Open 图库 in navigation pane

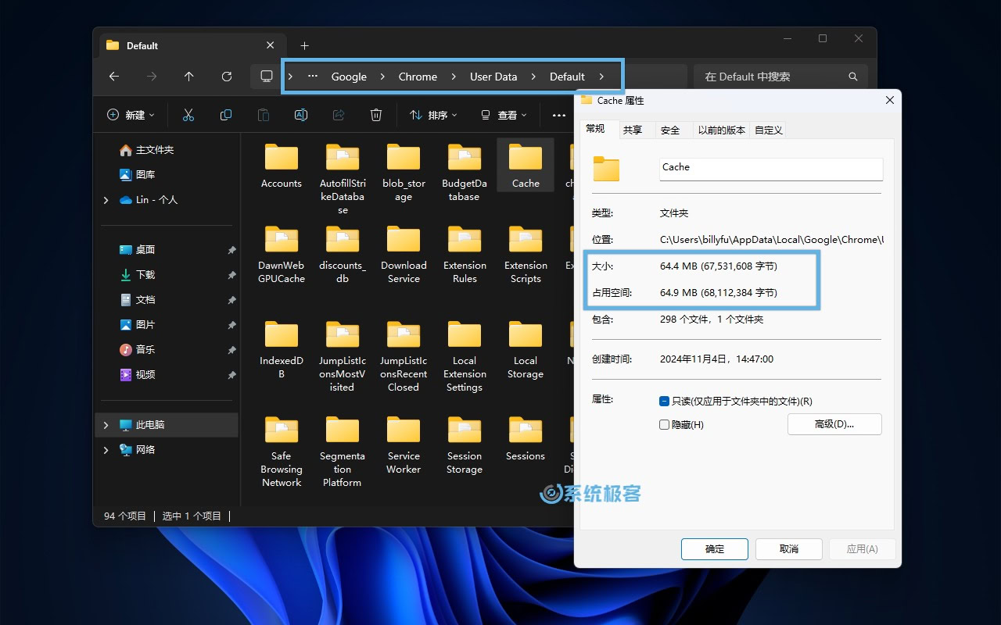(138, 175)
